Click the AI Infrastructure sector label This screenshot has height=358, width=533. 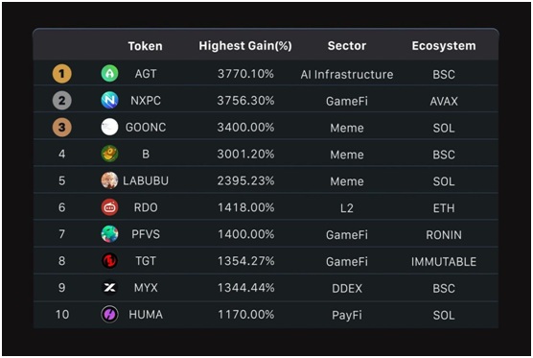click(347, 75)
